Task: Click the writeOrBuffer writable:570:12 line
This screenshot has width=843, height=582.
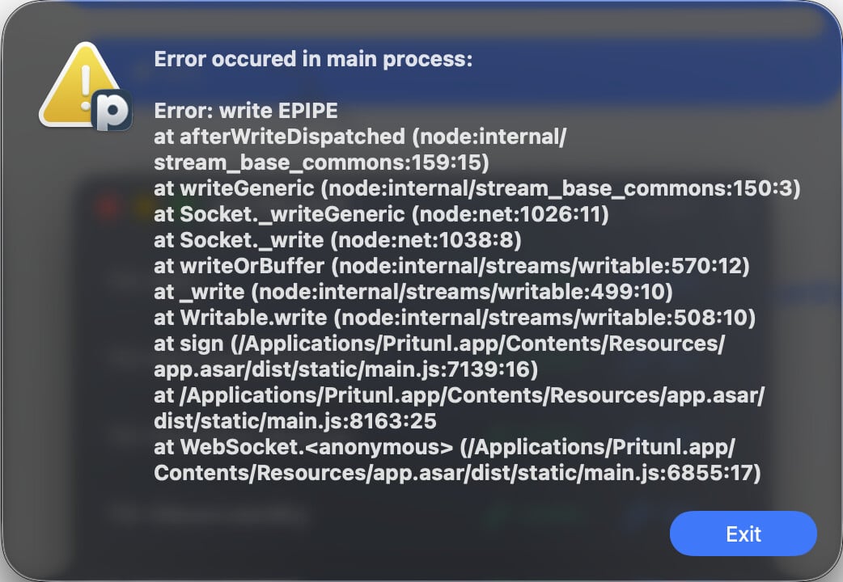Action: click(x=451, y=265)
